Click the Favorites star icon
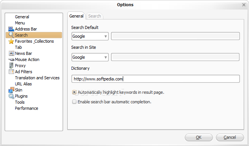The image size is (249, 146). click(11, 41)
